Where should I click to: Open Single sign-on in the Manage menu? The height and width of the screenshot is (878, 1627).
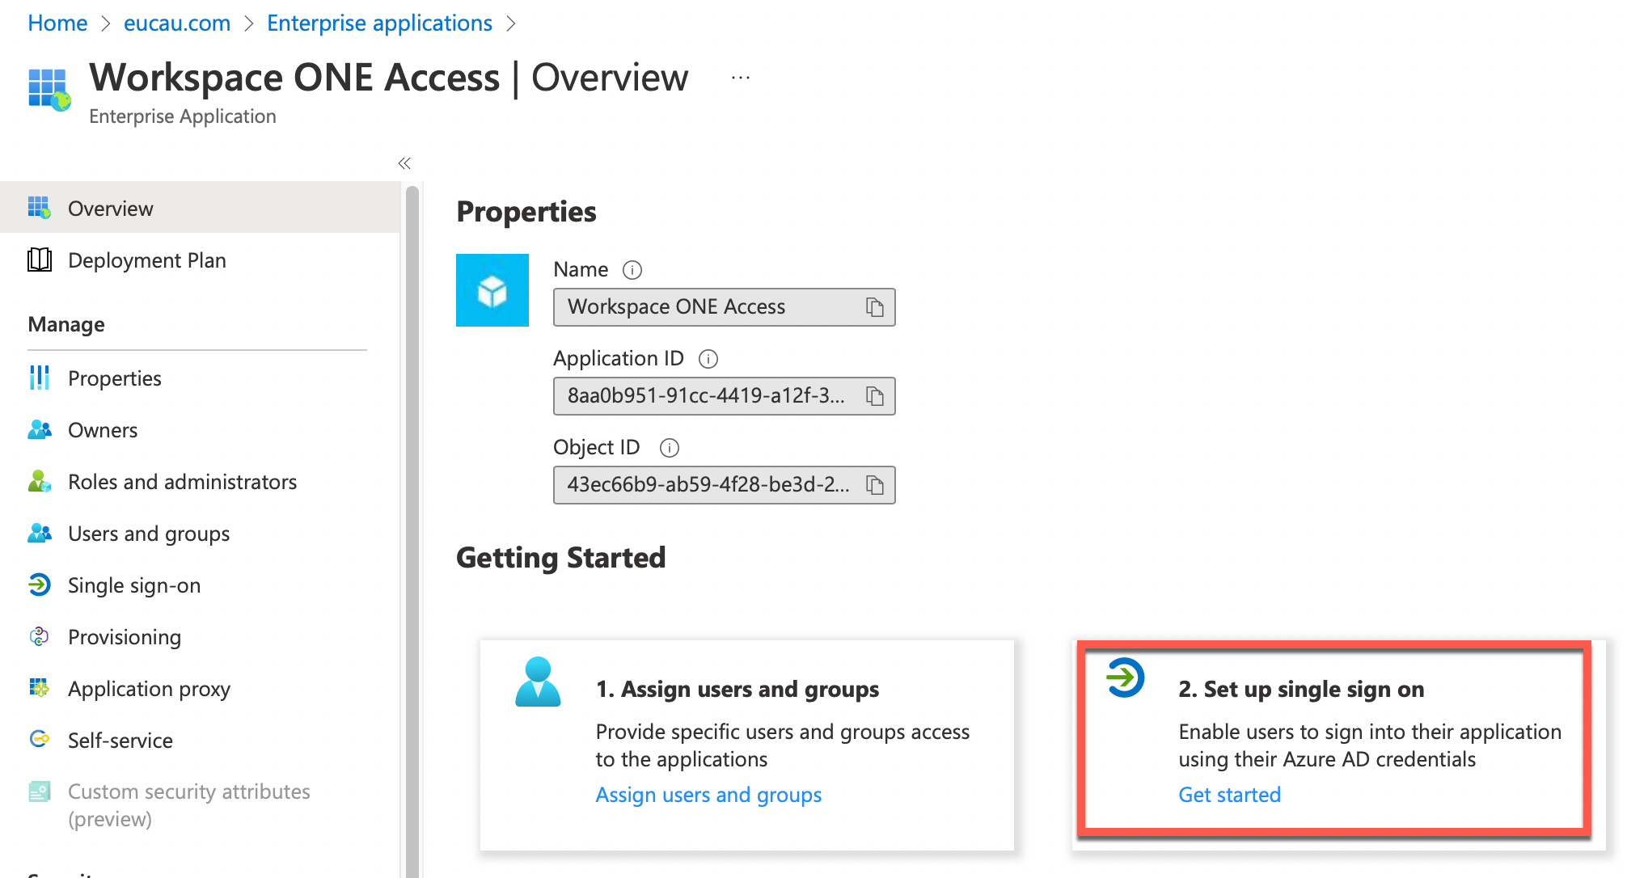[x=134, y=585]
